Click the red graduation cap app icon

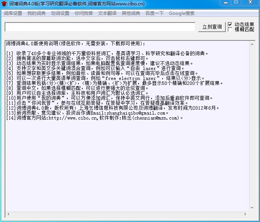(4, 3)
